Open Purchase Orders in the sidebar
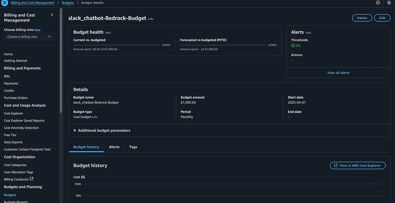Image resolution: width=395 pixels, height=203 pixels. coord(16,98)
